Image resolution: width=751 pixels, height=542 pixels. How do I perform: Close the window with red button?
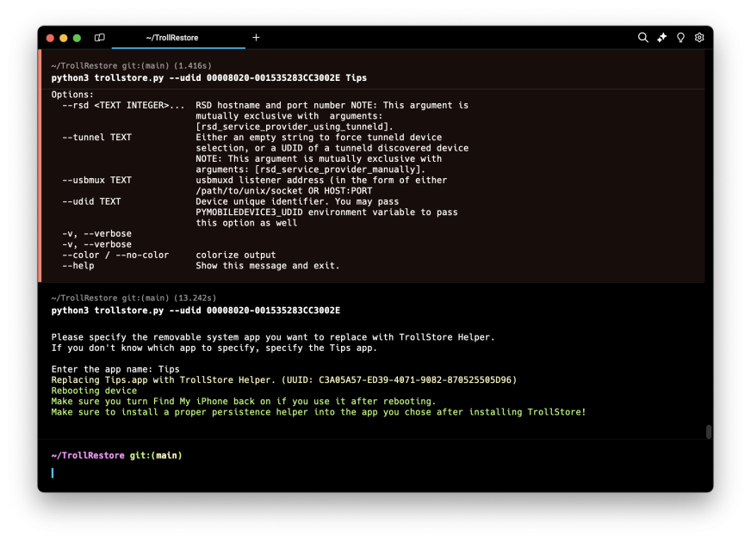tap(50, 38)
